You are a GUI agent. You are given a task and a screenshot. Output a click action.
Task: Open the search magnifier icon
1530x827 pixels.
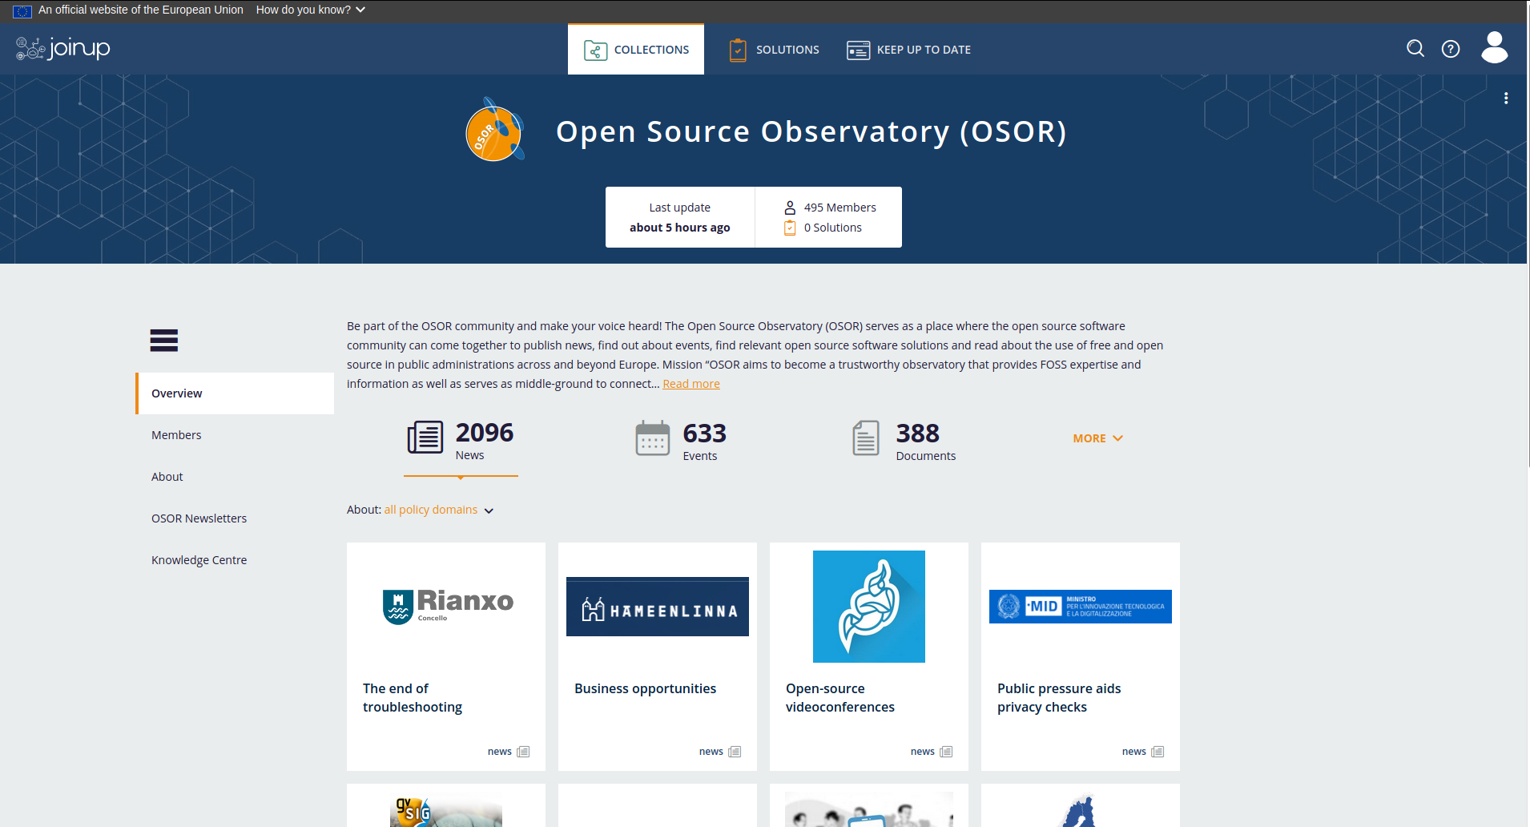pyautogui.click(x=1415, y=49)
